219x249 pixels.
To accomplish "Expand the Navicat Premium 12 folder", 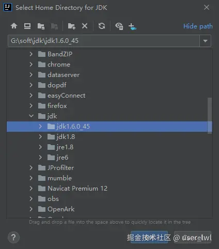I will (31, 189).
